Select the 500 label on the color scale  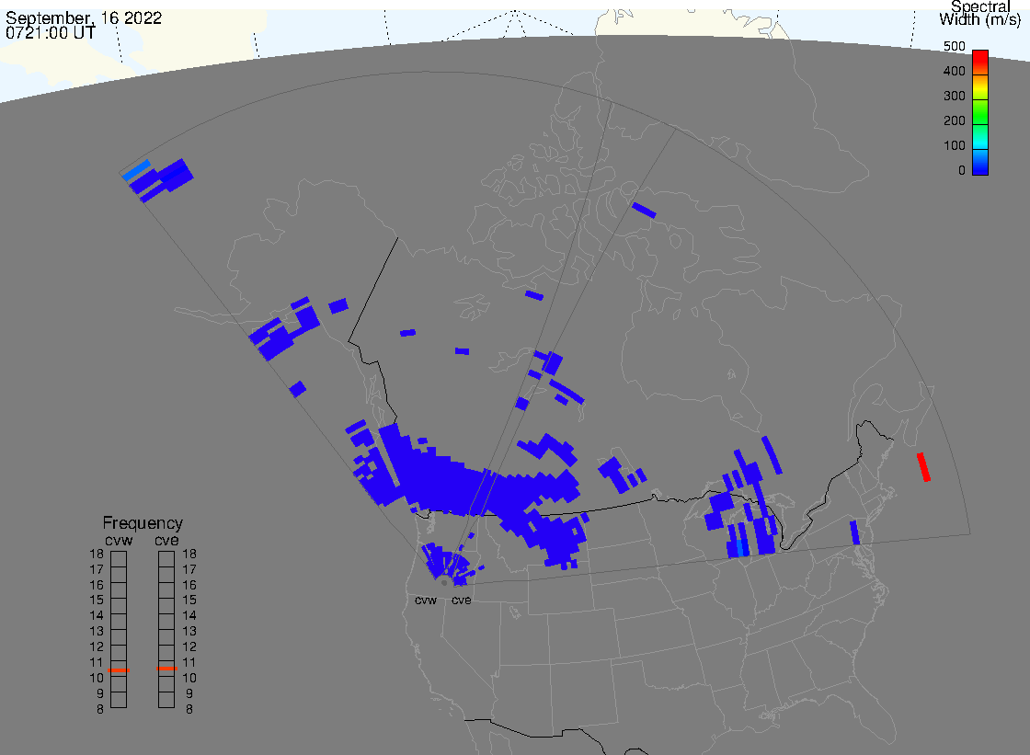pos(955,46)
